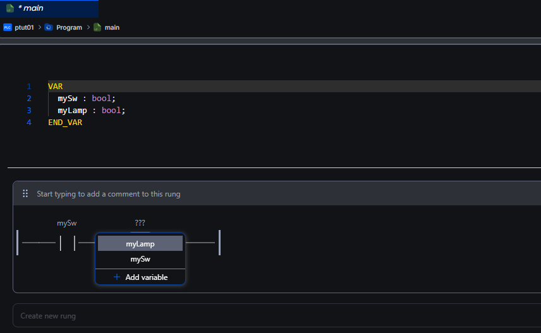Choose myLamp from the variable popup list

pos(140,244)
